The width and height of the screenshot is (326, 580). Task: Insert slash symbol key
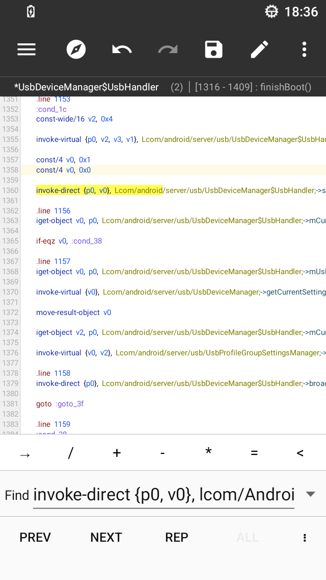point(70,453)
